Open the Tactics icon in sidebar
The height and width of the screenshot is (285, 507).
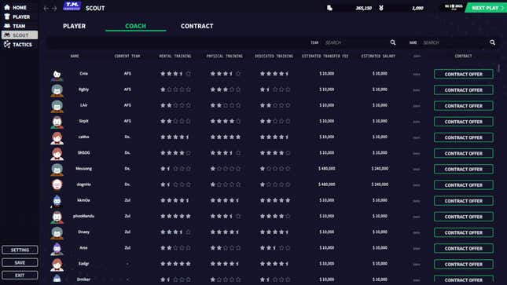7,45
